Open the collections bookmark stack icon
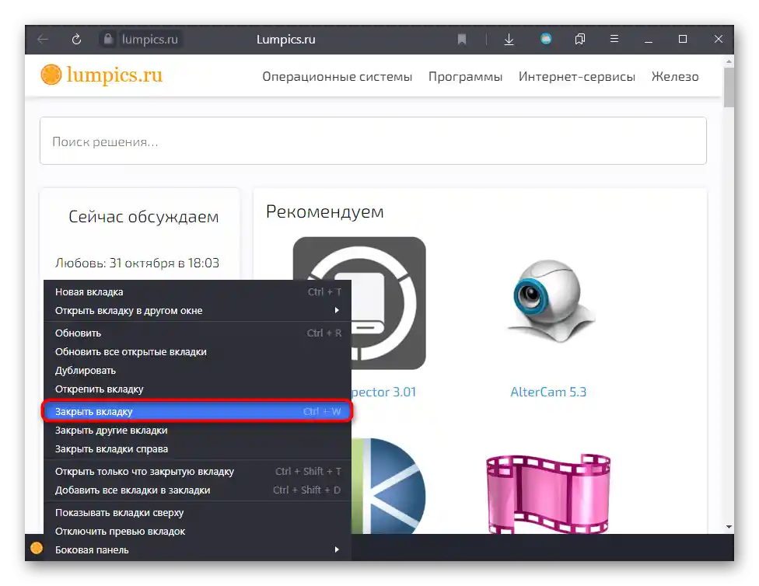This screenshot has width=759, height=586. (580, 39)
